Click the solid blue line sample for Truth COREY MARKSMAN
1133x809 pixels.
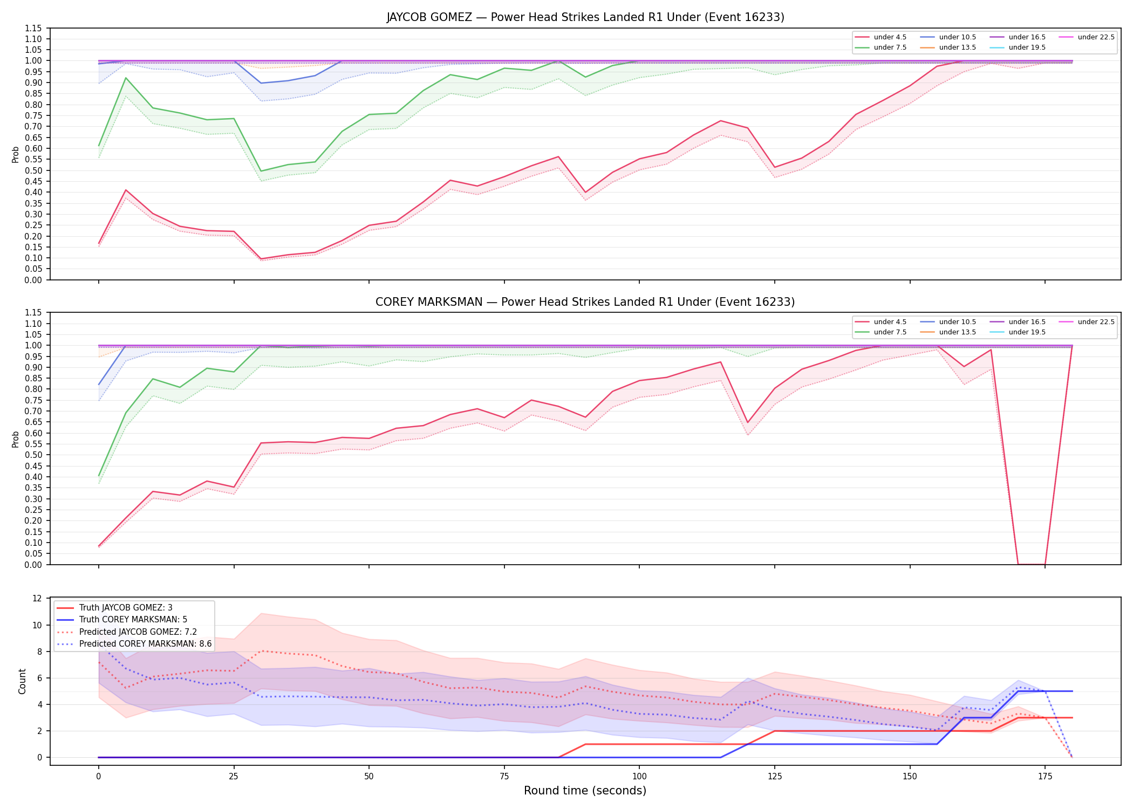click(65, 620)
